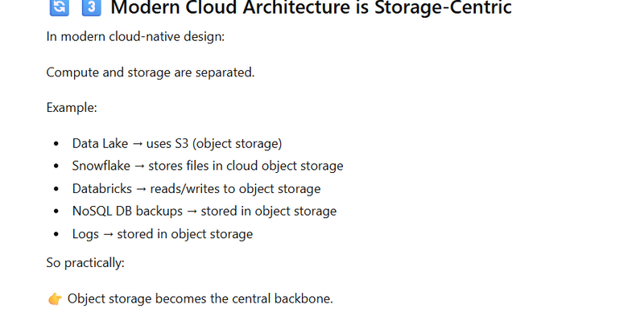This screenshot has height=325, width=644.
Task: Click the word "Logs" in the last bullet
Action: click(x=85, y=234)
